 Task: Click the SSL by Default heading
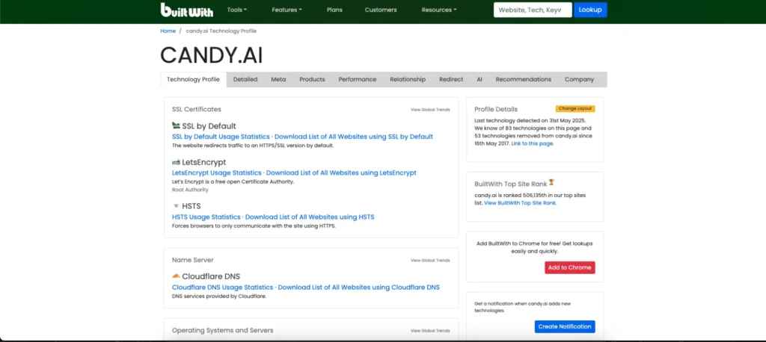[209, 126]
